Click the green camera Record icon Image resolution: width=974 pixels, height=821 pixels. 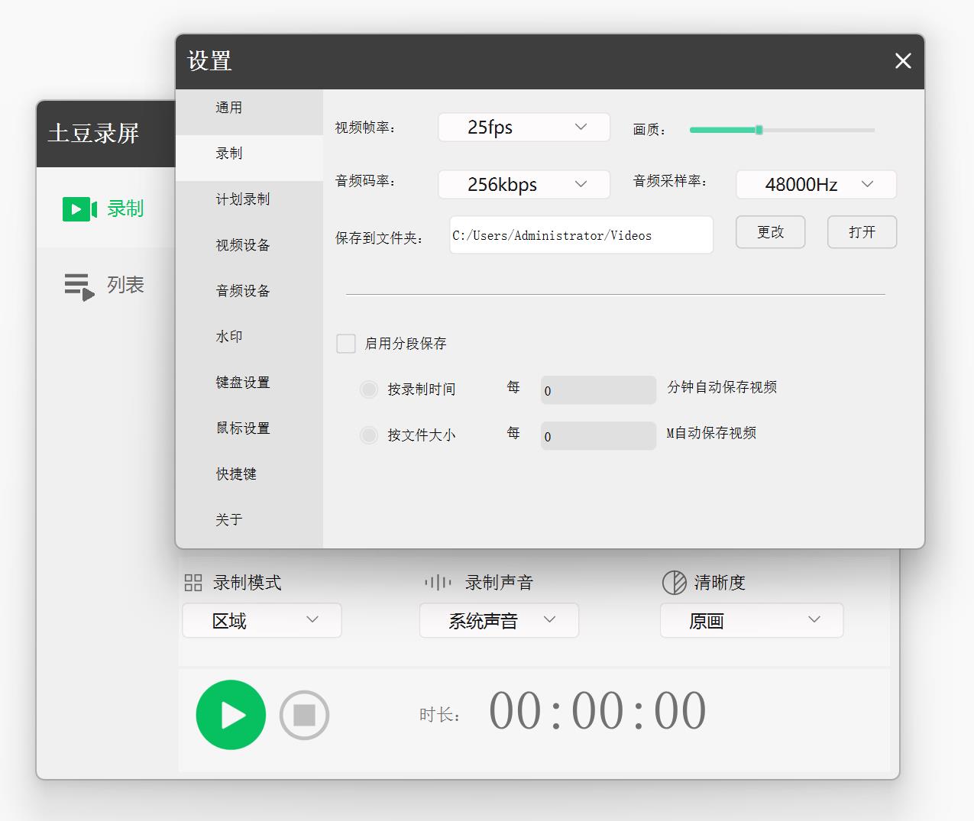tap(79, 209)
